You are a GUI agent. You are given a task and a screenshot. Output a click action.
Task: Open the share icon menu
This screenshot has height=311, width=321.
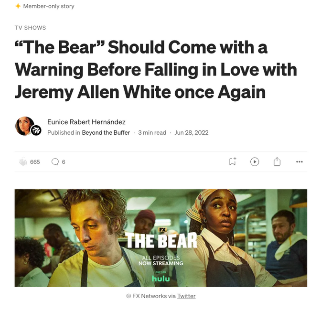point(277,161)
